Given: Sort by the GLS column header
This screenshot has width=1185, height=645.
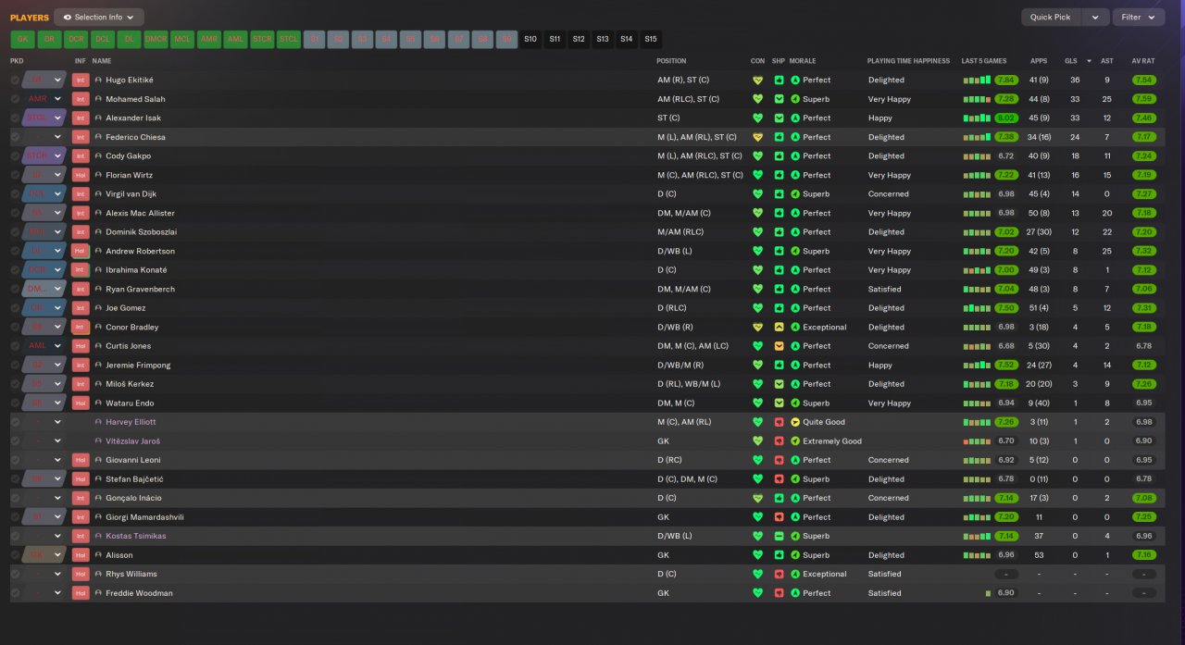Looking at the screenshot, I should point(1070,61).
